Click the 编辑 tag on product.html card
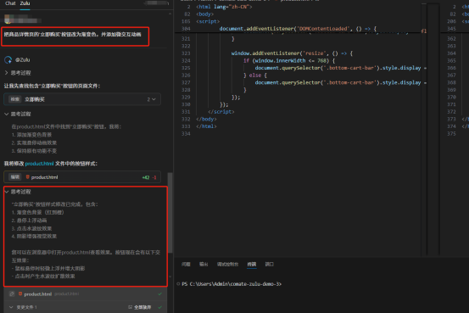Viewport: 469px width, 313px height. [x=14, y=177]
